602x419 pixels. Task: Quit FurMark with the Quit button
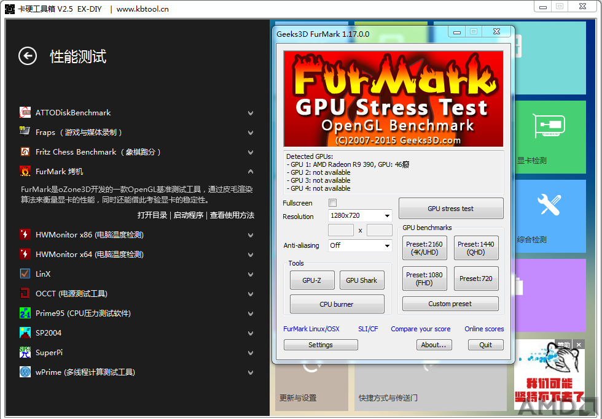pos(486,345)
